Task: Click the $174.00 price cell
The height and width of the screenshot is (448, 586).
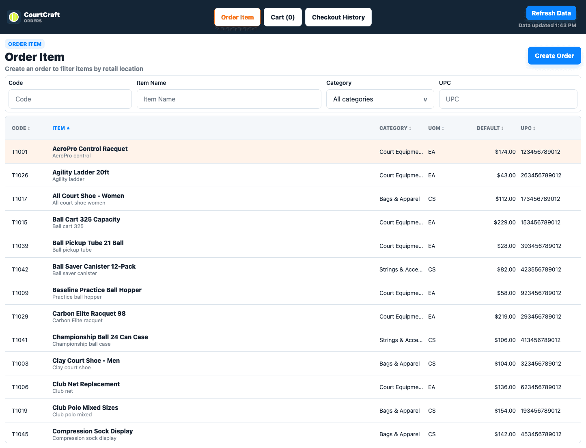Action: pos(505,152)
